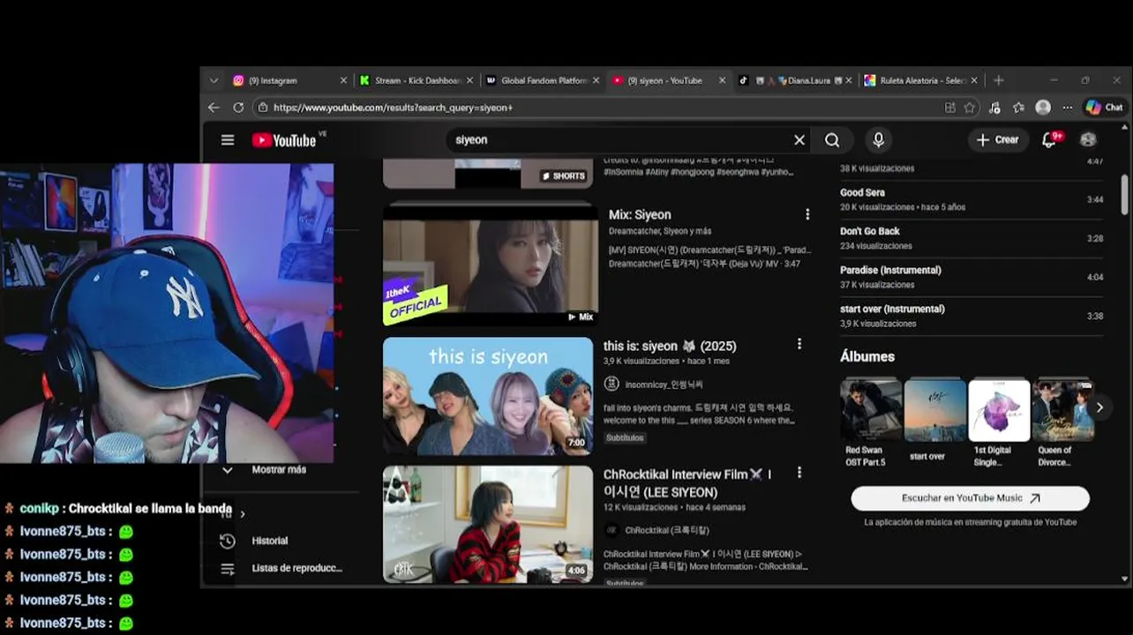This screenshot has width=1133, height=635.
Task: Click Escuchar en YouTube Music button
Action: (x=971, y=498)
